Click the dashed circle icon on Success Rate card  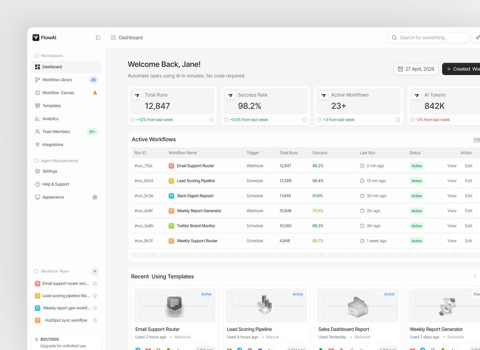(x=305, y=120)
